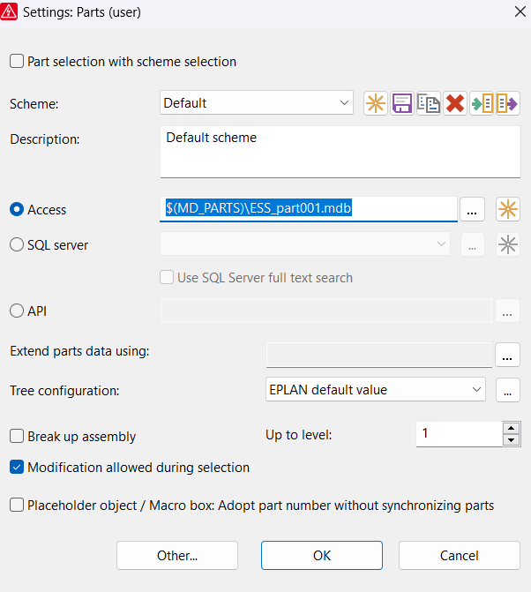
Task: Click the Other... button
Action: [x=177, y=555]
